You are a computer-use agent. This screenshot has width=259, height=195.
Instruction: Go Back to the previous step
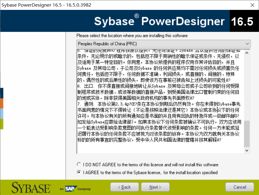pos(124,187)
